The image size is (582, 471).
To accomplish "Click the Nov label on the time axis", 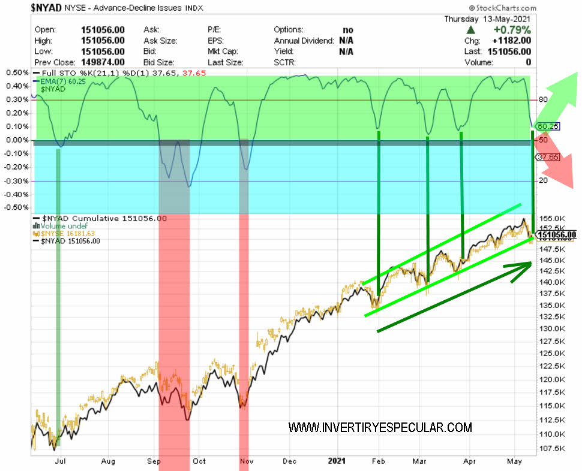I will (x=246, y=461).
